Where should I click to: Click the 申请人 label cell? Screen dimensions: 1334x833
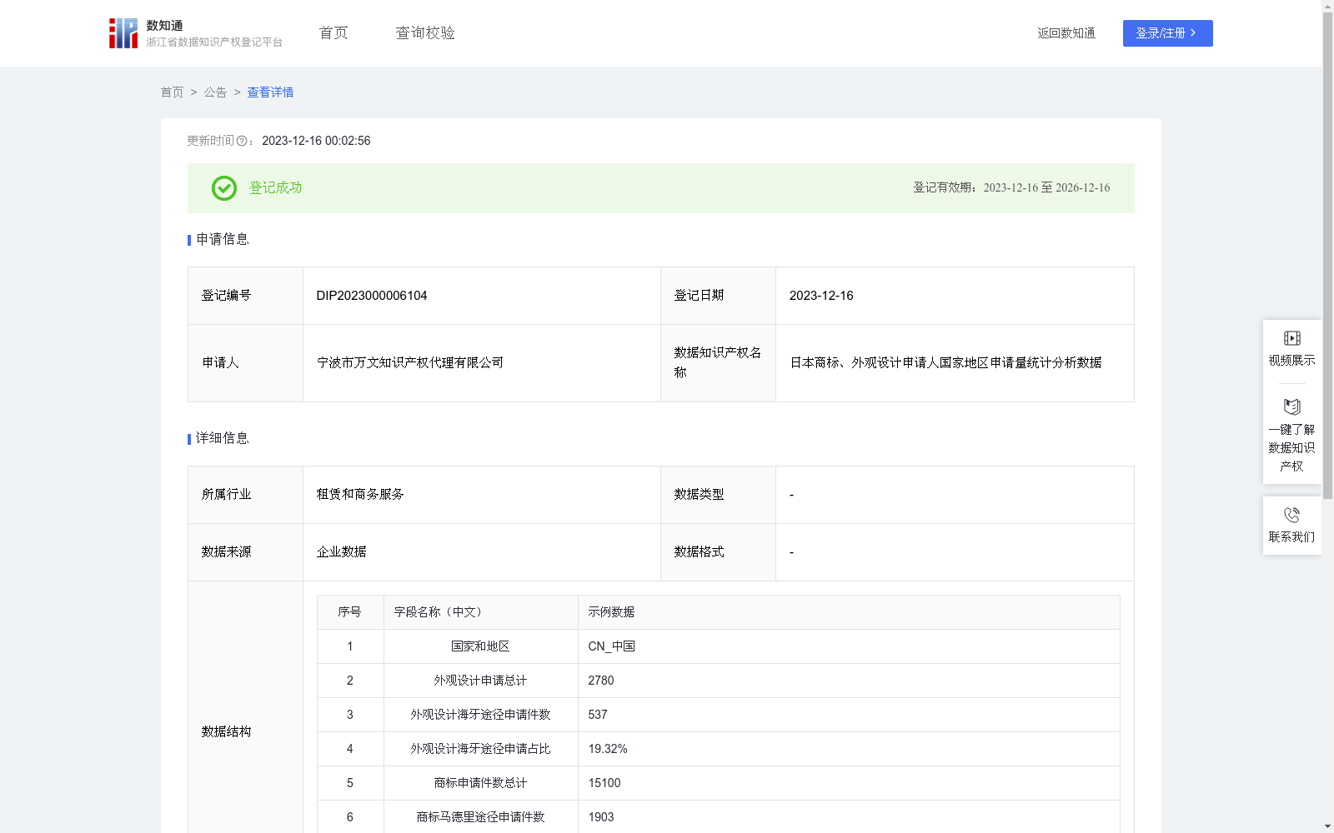click(245, 363)
